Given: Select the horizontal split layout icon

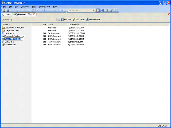Looking at the screenshot, I should tap(102, 11).
